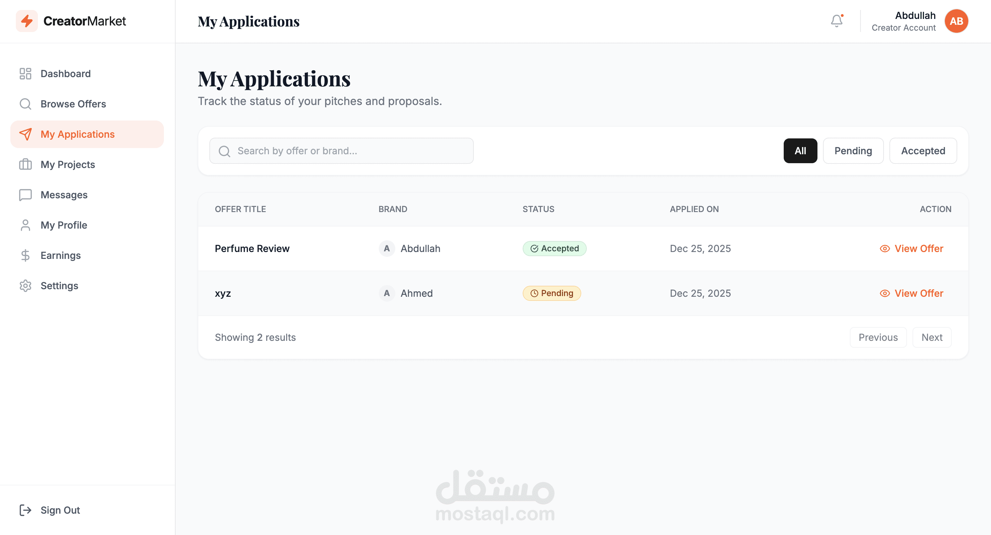This screenshot has height=535, width=991.
Task: Click the Settings gear icon
Action: pyautogui.click(x=25, y=286)
